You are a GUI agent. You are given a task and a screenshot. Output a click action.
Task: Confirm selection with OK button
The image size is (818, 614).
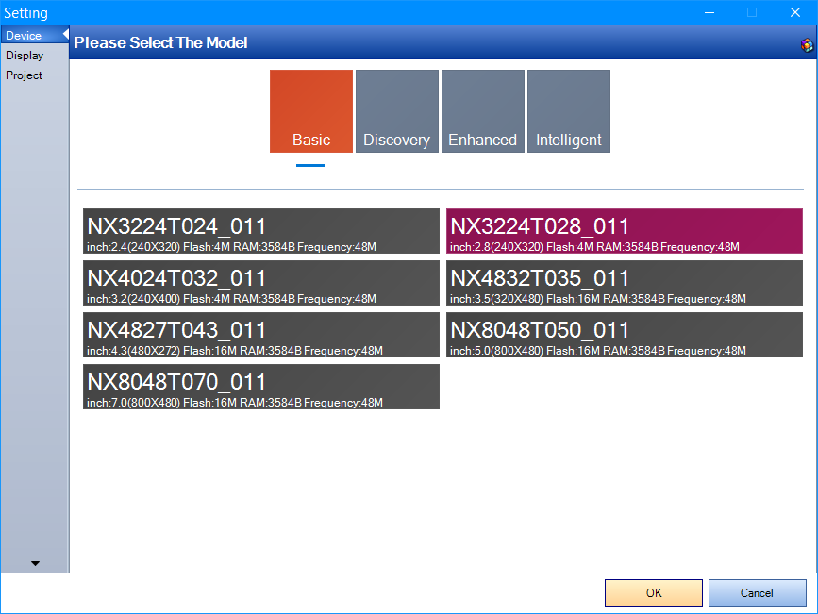[x=654, y=593]
